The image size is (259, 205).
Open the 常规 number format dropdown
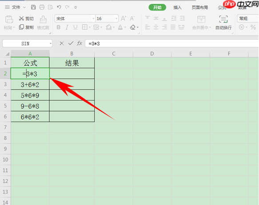[248, 19]
